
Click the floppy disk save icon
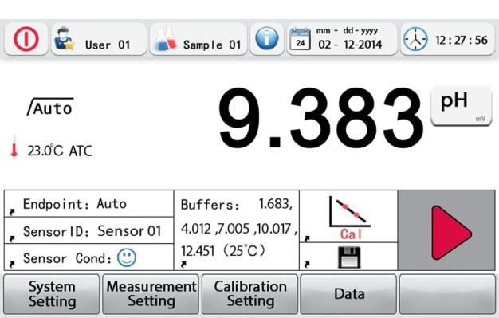pyautogui.click(x=349, y=257)
